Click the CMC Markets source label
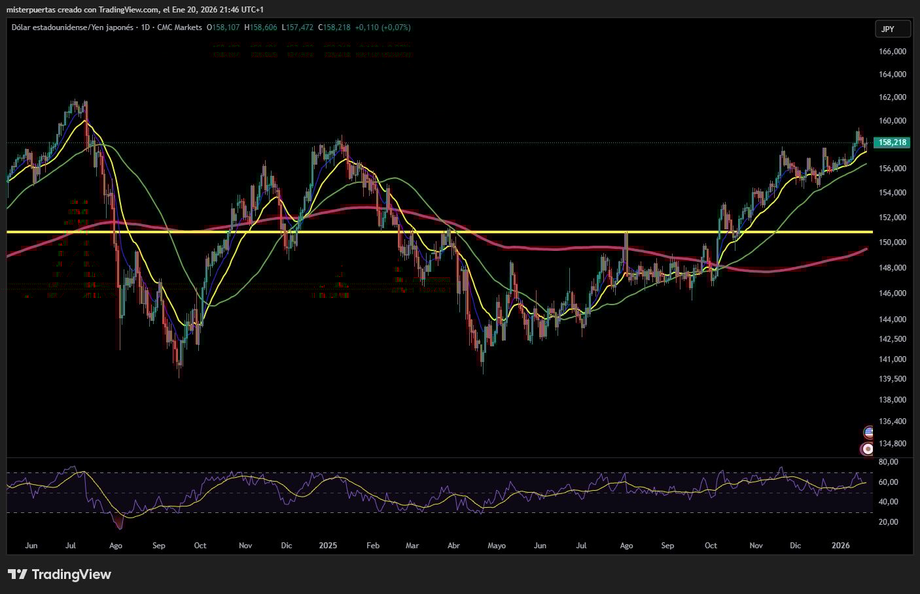Image resolution: width=920 pixels, height=594 pixels. click(179, 27)
